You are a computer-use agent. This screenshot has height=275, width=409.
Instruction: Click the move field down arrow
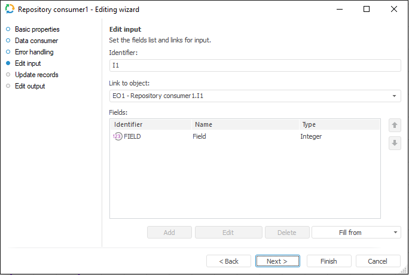click(x=395, y=143)
